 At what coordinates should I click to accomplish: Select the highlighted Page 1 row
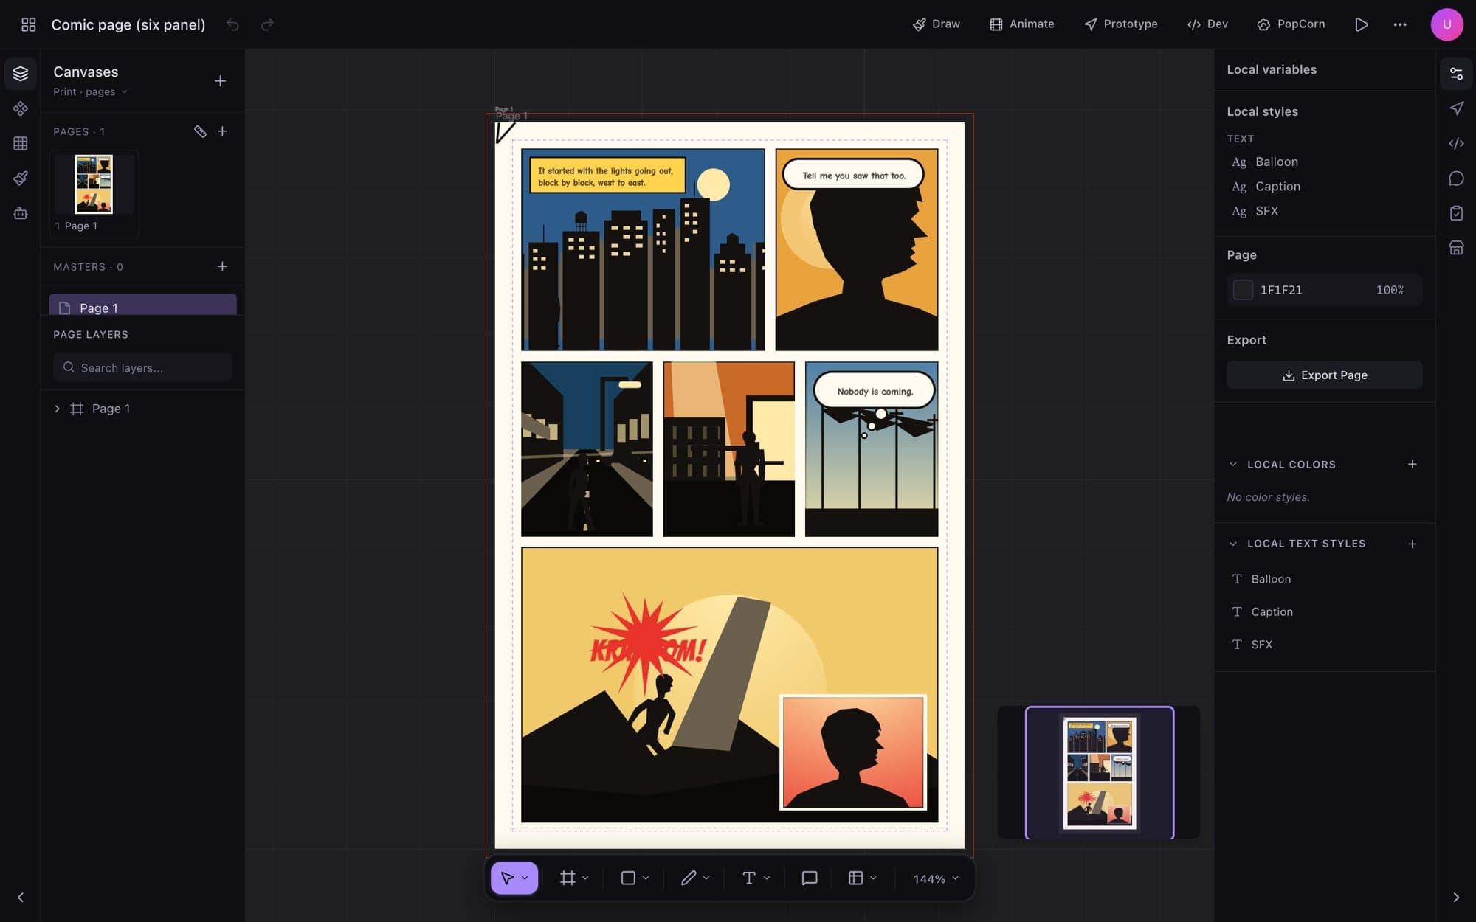tap(143, 305)
